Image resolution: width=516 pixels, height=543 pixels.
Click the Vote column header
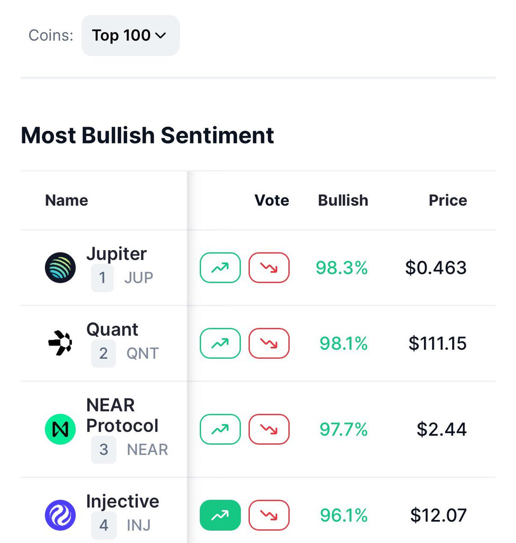tap(272, 200)
